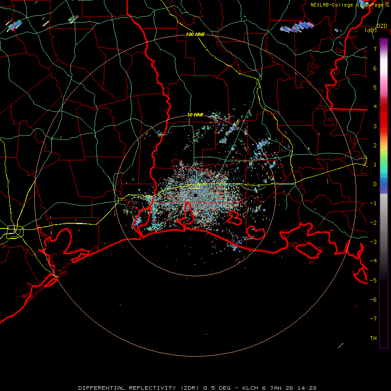The width and height of the screenshot is (391, 391).
Task: Click the scale tick label -6
Action: click(373, 300)
